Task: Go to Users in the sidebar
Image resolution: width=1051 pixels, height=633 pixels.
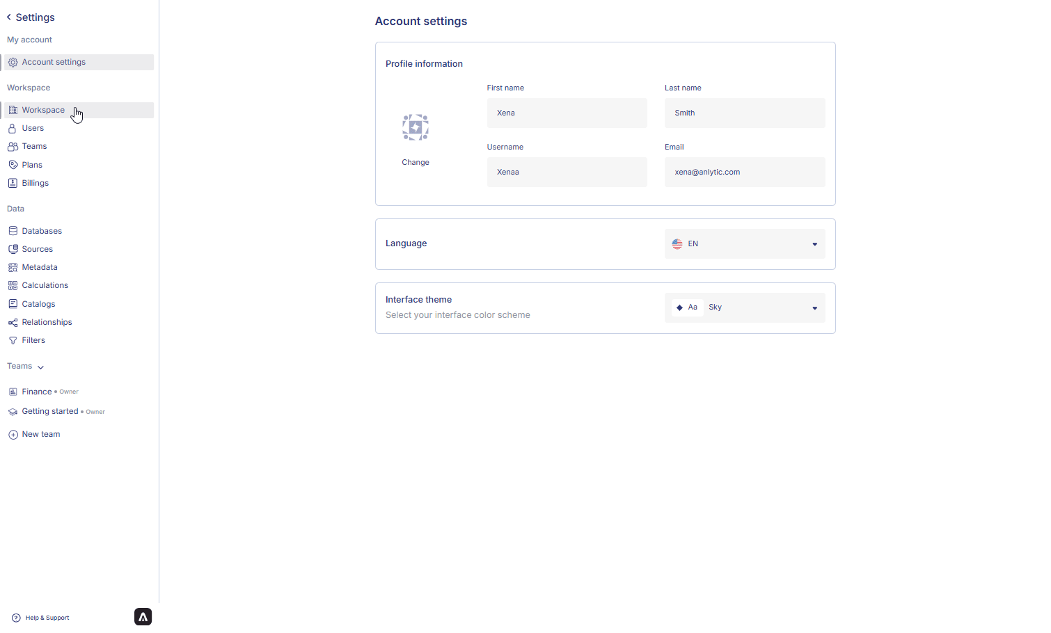Action: pos(33,129)
